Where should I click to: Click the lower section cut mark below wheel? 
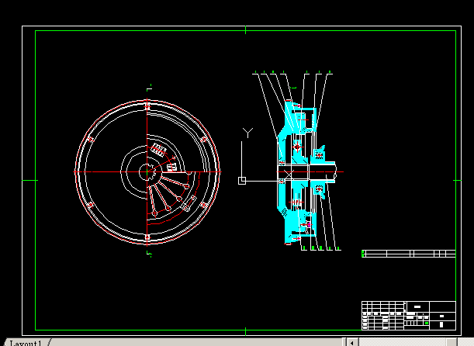coord(149,254)
